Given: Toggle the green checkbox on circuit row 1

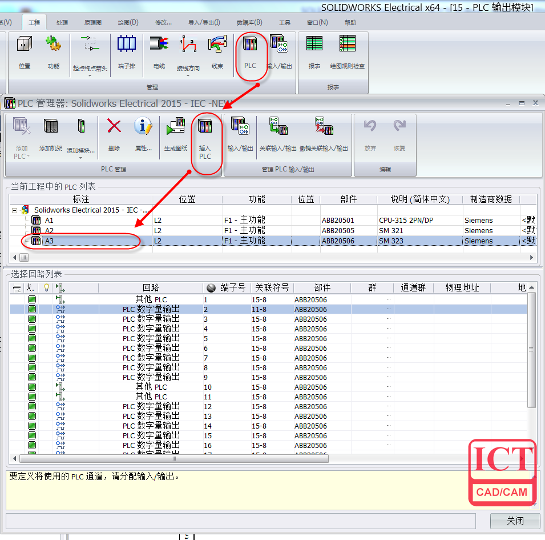Looking at the screenshot, I should coord(31,299).
